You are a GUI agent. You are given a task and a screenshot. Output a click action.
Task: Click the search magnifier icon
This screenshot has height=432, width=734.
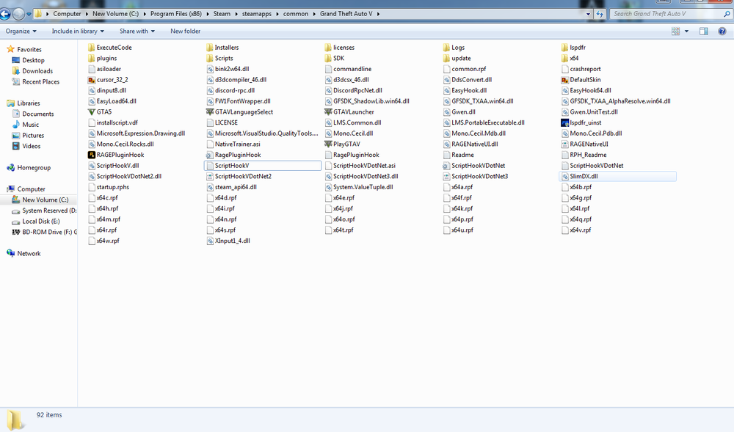(x=727, y=14)
